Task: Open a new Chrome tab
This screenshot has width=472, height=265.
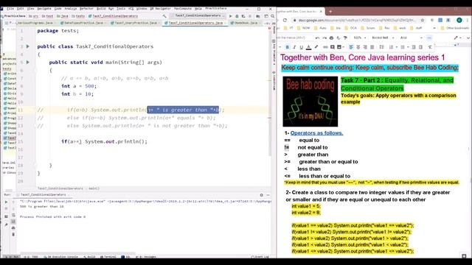Action: tap(330, 12)
